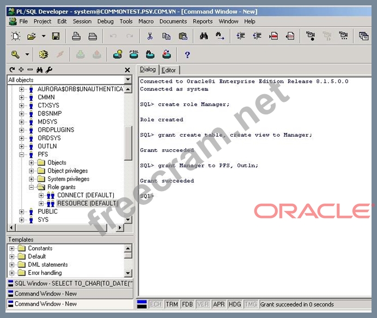The height and width of the screenshot is (318, 377).
Task: Click the ECH status bar toggle
Action: [156, 304]
